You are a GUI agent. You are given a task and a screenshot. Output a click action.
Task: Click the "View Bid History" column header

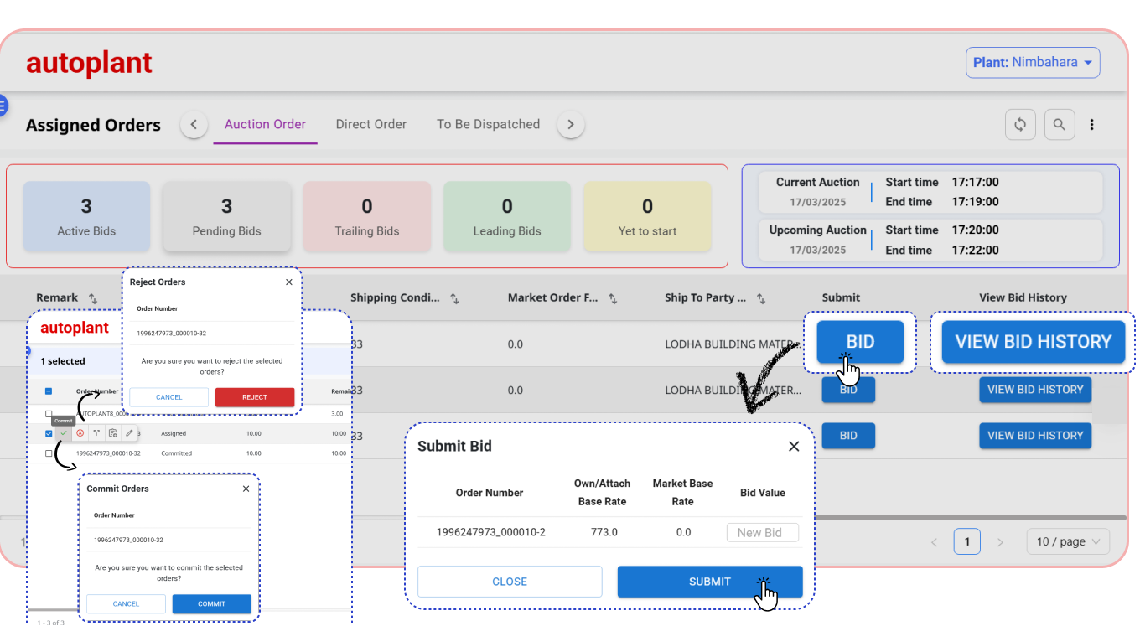tap(1023, 297)
